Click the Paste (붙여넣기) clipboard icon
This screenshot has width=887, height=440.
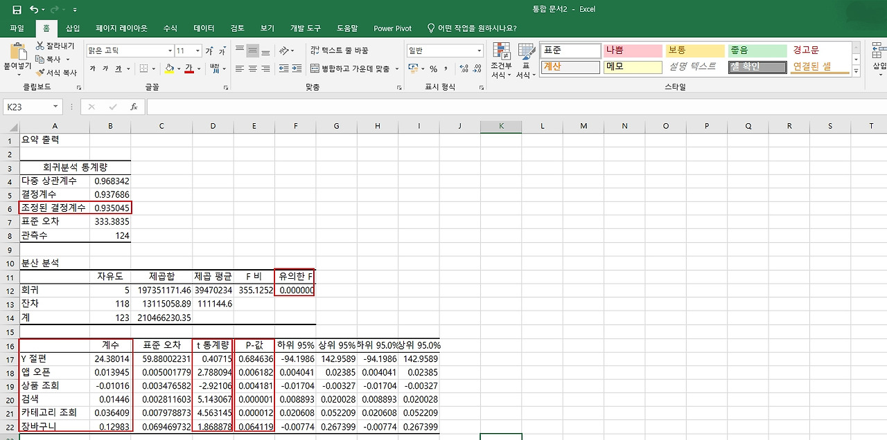(x=17, y=51)
